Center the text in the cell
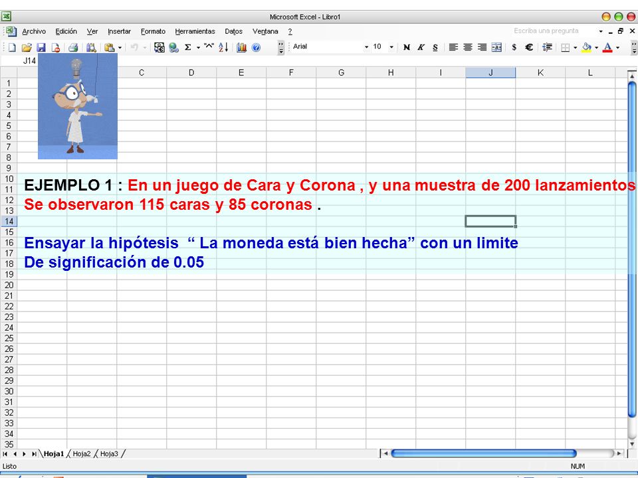 pyautogui.click(x=468, y=47)
